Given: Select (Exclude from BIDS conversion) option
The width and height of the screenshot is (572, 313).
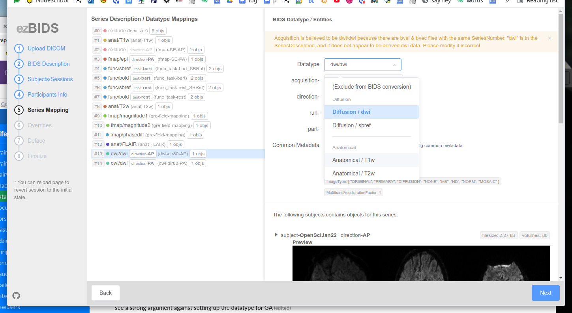Looking at the screenshot, I should [x=371, y=86].
